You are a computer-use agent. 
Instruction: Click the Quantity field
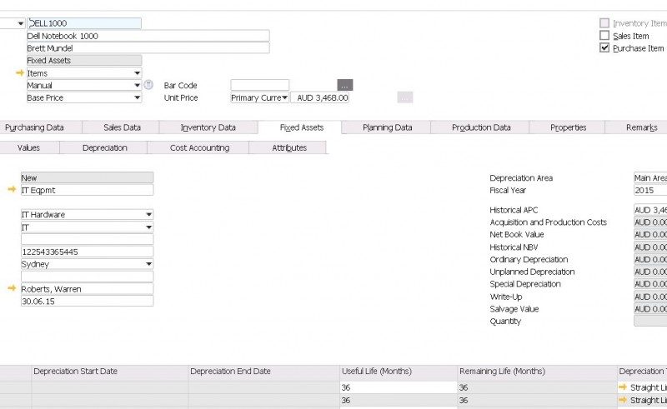(x=650, y=321)
